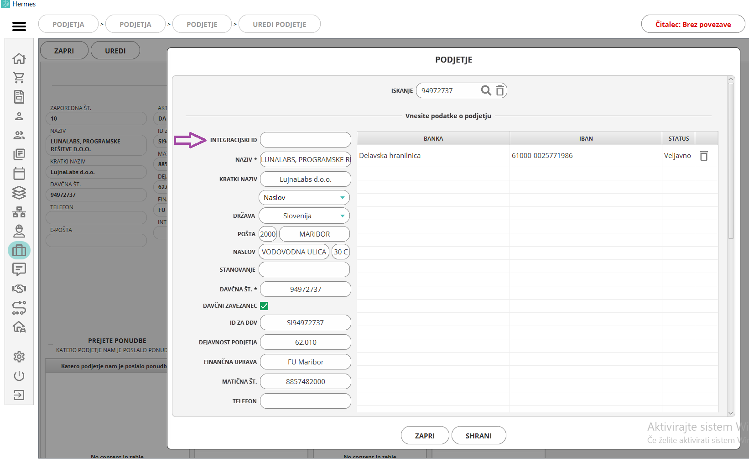Click the first PODJETJA breadcrumb
This screenshot has width=749, height=464.
(68, 24)
